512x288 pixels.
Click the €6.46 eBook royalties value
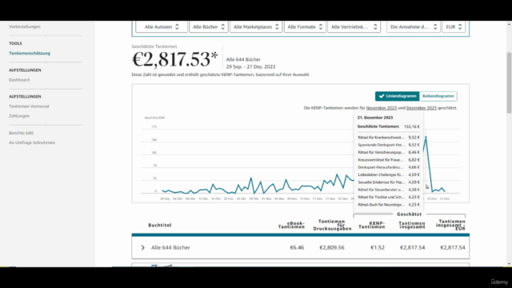point(297,247)
